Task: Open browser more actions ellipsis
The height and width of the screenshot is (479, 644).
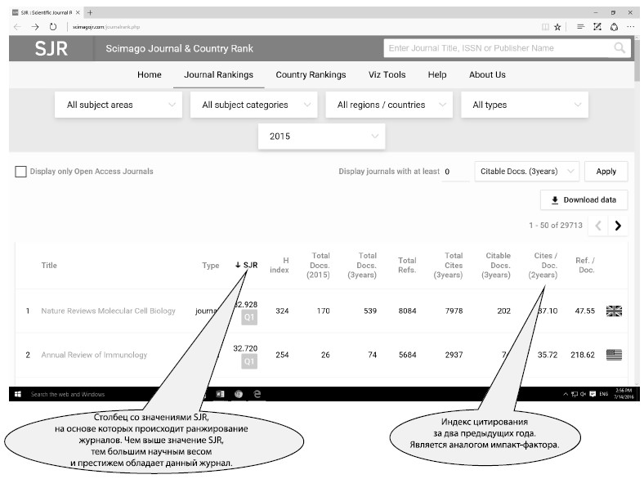Action: [x=630, y=27]
